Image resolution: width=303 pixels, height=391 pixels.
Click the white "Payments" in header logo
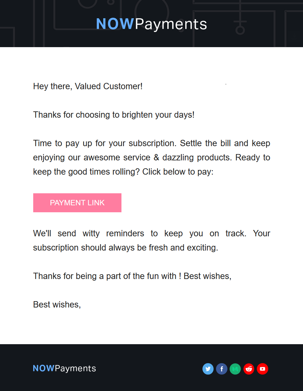point(171,24)
